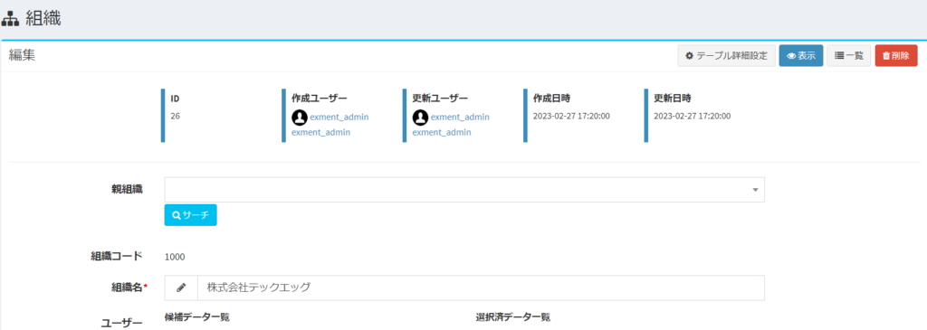Click the サーチ search button
This screenshot has height=330, width=927.
190,215
